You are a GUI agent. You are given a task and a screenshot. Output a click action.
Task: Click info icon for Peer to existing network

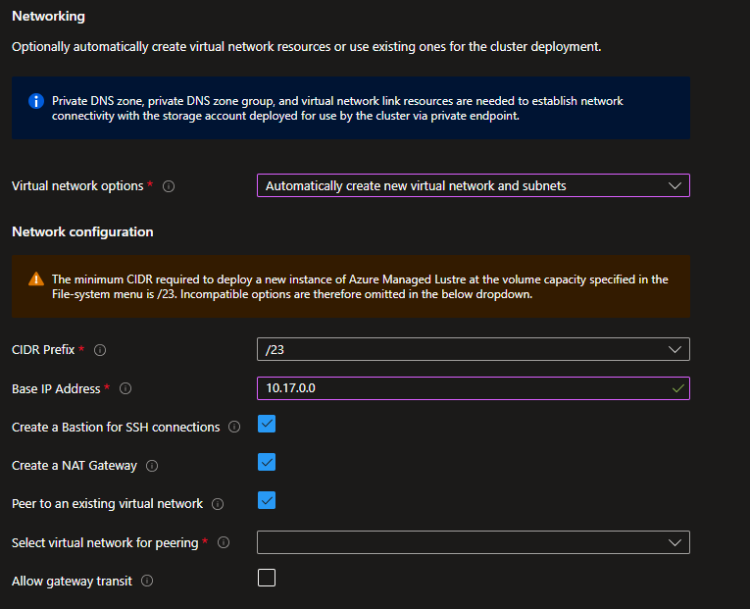218,504
